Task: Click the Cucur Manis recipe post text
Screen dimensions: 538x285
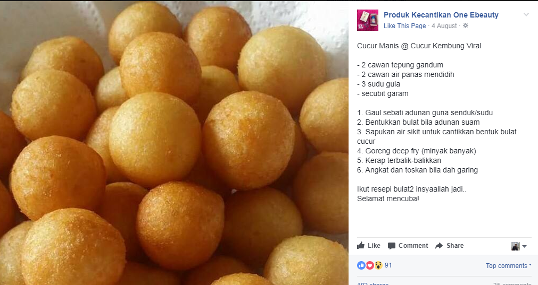Action: [x=437, y=122]
